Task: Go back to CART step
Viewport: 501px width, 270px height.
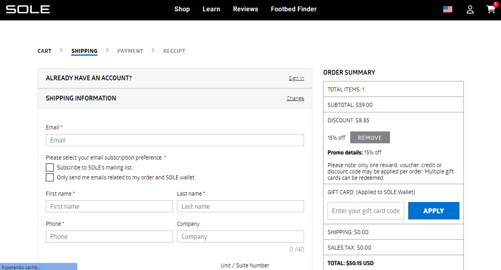Action: (x=44, y=51)
